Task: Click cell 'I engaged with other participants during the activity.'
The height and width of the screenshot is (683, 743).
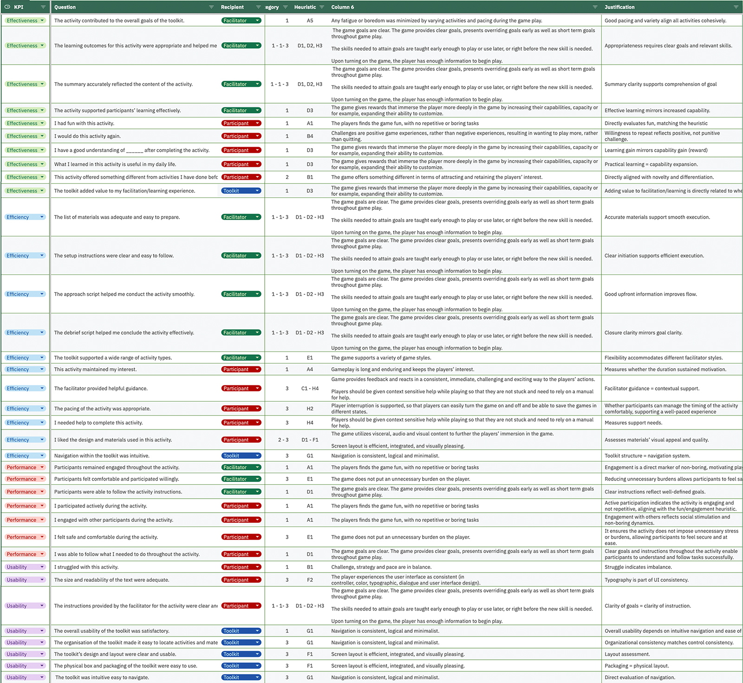Action: (x=114, y=520)
